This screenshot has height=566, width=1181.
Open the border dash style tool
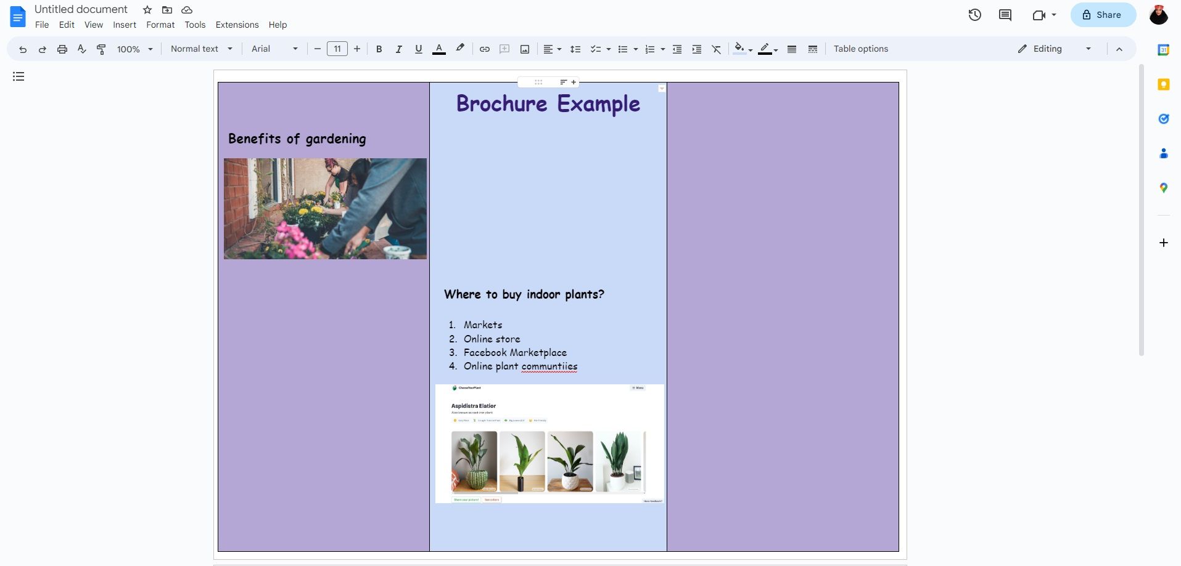click(813, 49)
